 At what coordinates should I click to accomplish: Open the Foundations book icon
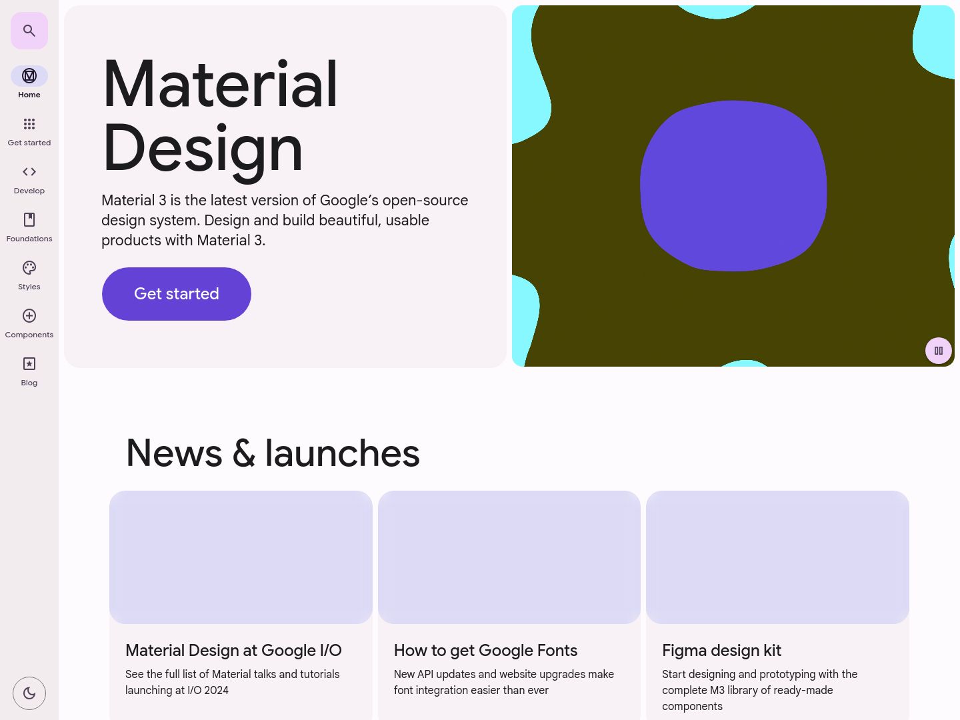click(x=29, y=220)
